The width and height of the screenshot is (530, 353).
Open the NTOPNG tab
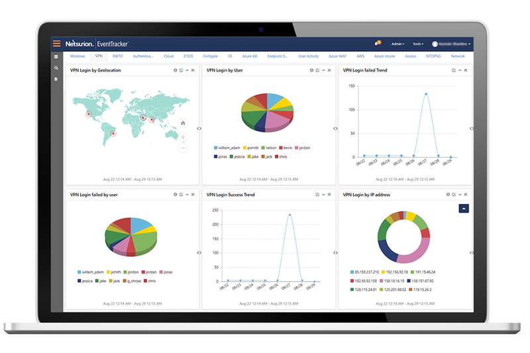[x=433, y=56]
